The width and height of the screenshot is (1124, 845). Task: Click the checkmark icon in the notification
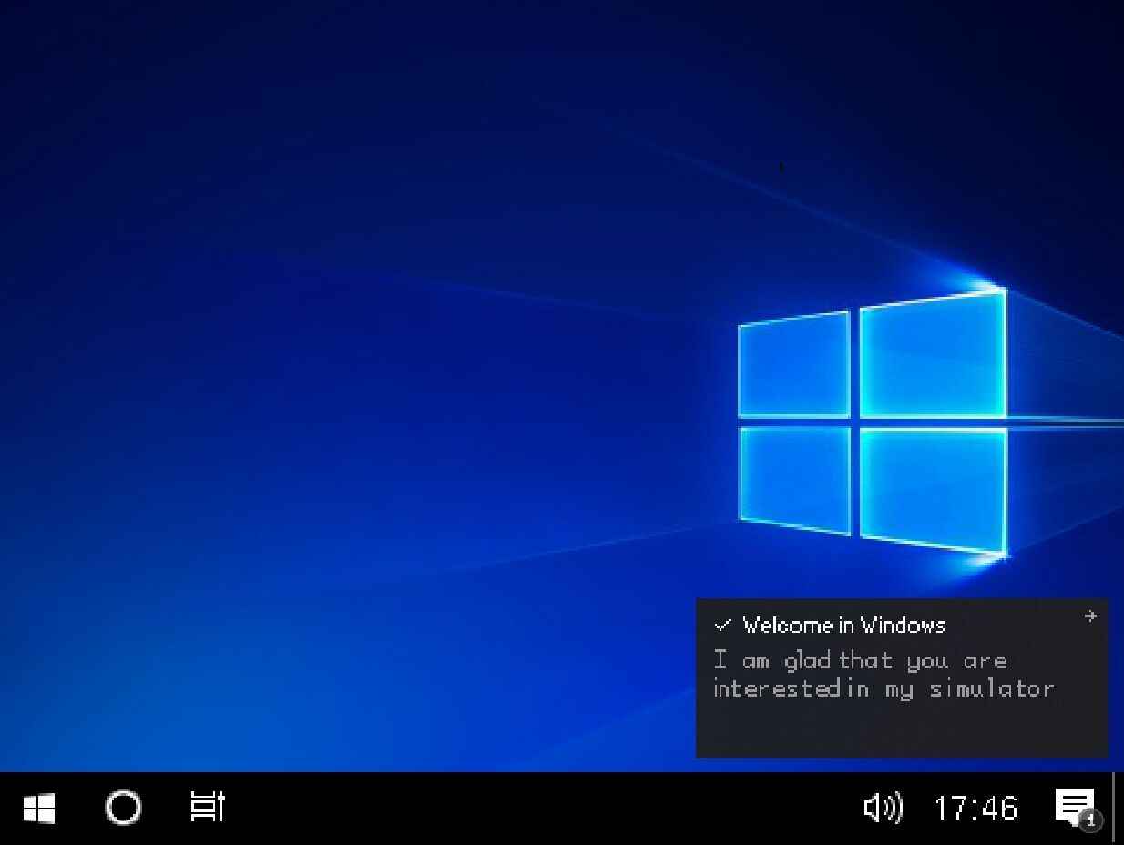(x=723, y=625)
